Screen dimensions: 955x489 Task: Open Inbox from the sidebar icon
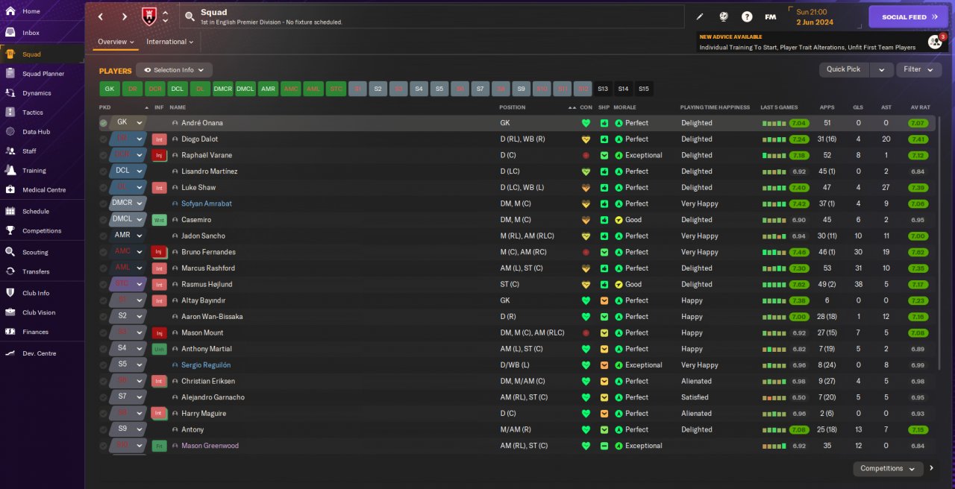coord(10,33)
